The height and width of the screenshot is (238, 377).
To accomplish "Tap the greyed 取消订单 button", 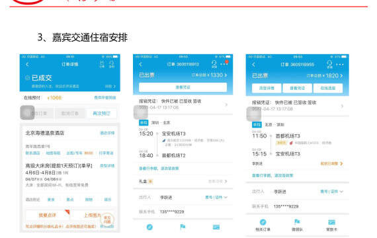I will click(69, 113).
